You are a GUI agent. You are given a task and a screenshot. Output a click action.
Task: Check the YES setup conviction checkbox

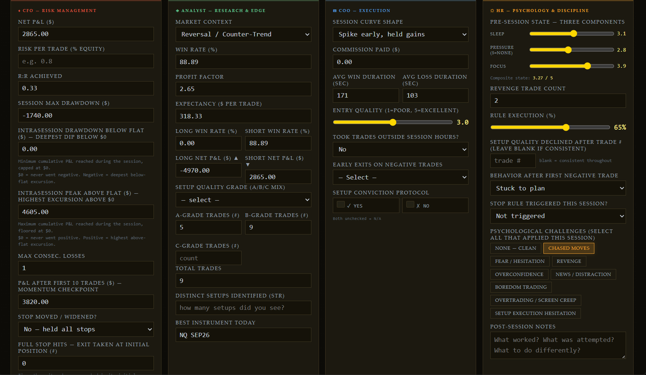pyautogui.click(x=341, y=205)
